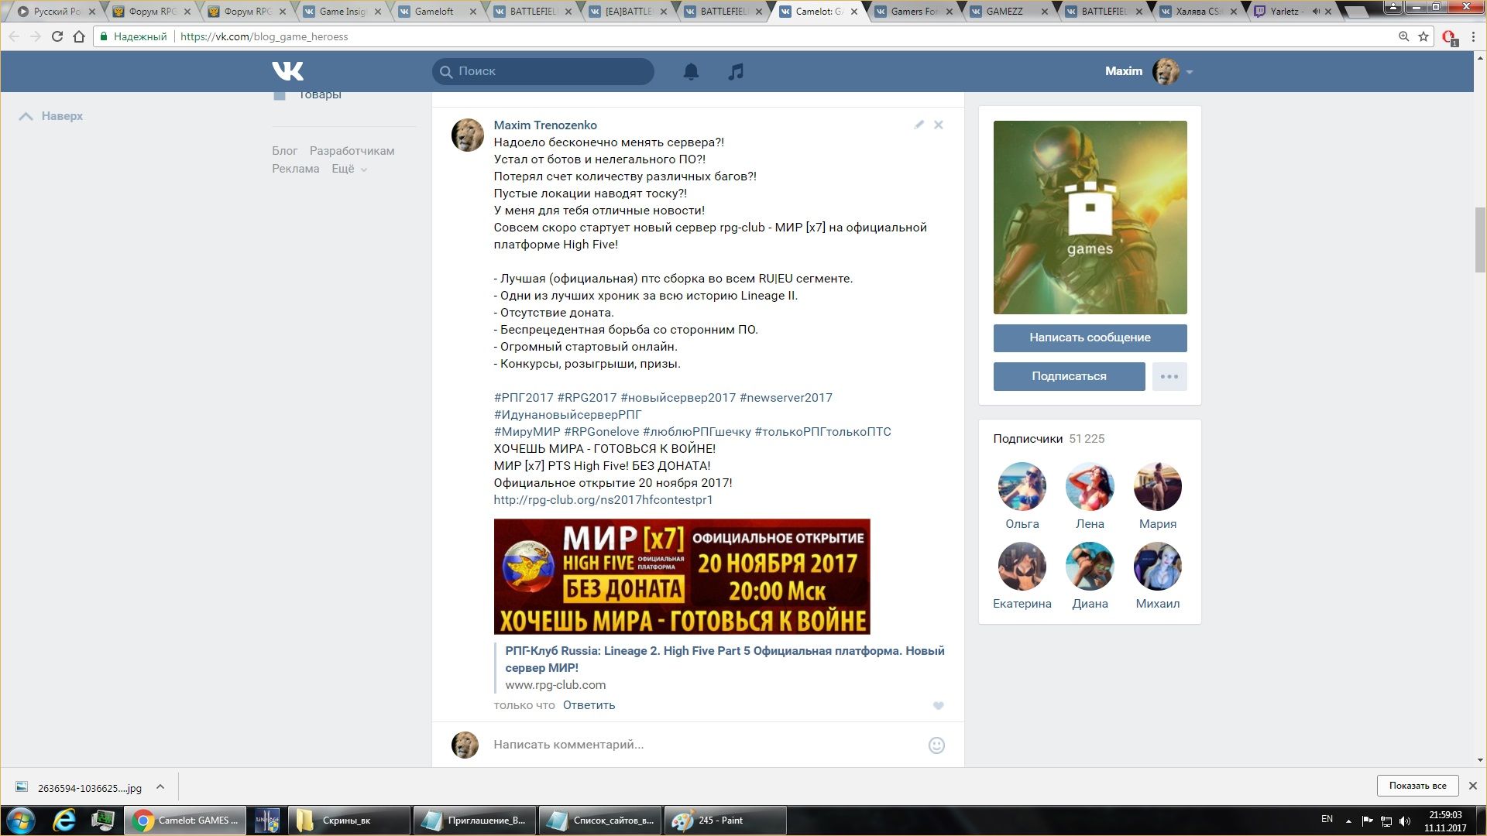This screenshot has height=836, width=1487.
Task: Click Подписаться button
Action: tap(1069, 376)
